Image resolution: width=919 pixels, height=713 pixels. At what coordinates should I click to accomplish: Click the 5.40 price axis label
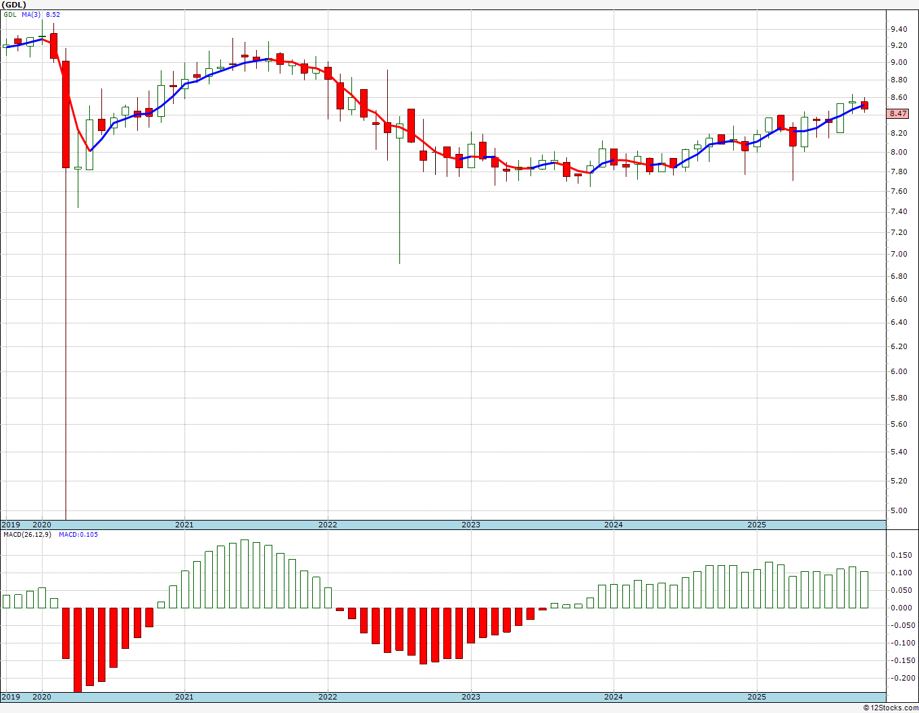899,452
